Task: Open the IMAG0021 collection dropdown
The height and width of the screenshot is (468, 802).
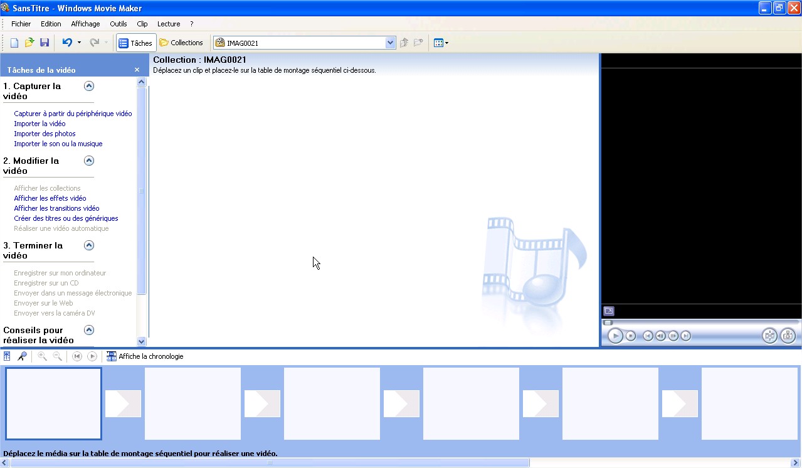Action: pyautogui.click(x=390, y=43)
